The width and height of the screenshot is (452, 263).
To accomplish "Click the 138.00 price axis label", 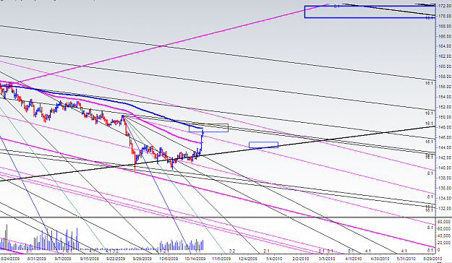I will pyautogui.click(x=445, y=178).
